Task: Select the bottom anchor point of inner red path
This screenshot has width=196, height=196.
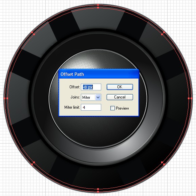Action: pyautogui.click(x=98, y=189)
